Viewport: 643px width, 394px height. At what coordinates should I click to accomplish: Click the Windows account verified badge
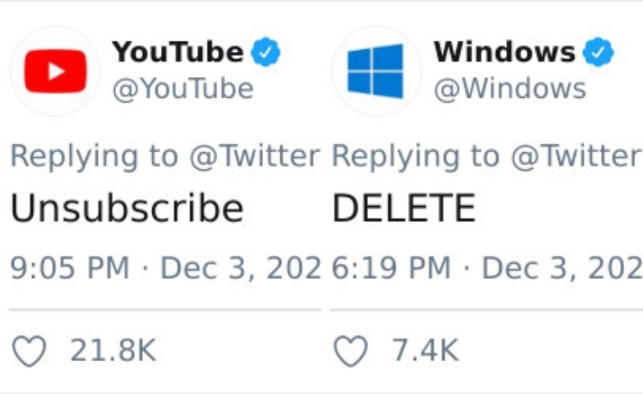(598, 52)
